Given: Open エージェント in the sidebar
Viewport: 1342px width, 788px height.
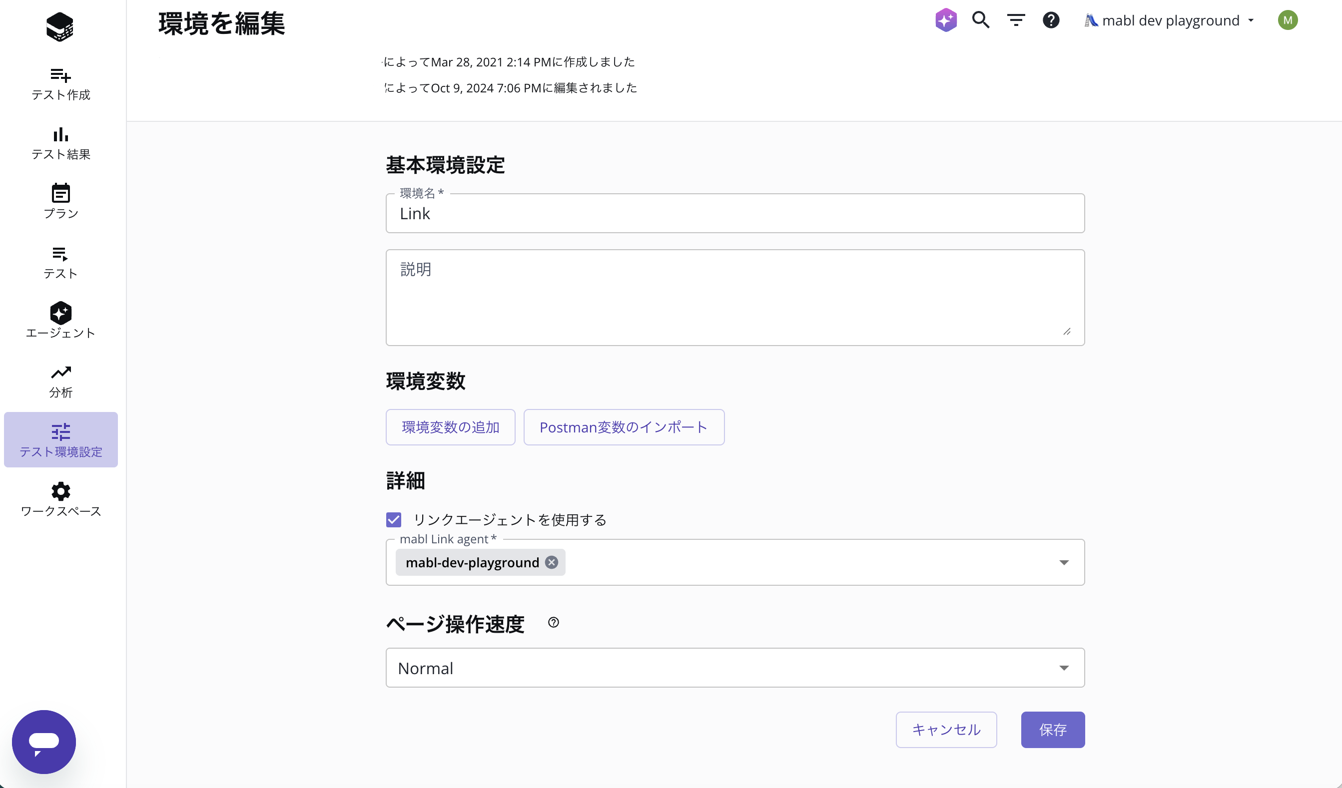Looking at the screenshot, I should [x=61, y=321].
